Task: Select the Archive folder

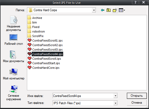Action: coord(35,18)
